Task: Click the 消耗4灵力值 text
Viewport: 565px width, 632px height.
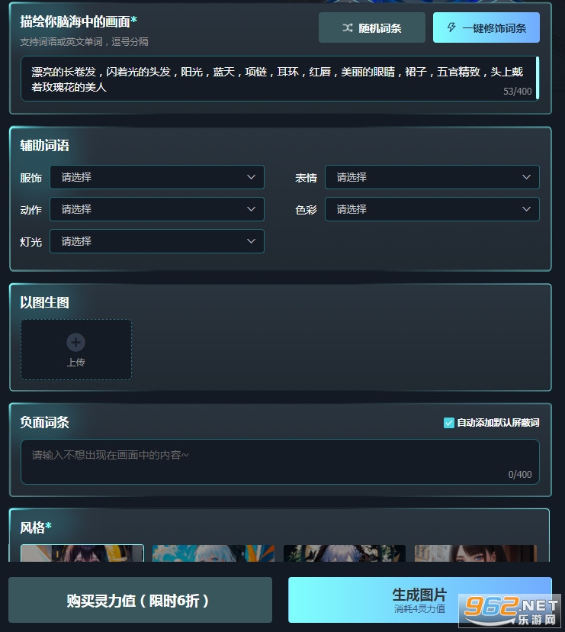Action: [x=419, y=608]
